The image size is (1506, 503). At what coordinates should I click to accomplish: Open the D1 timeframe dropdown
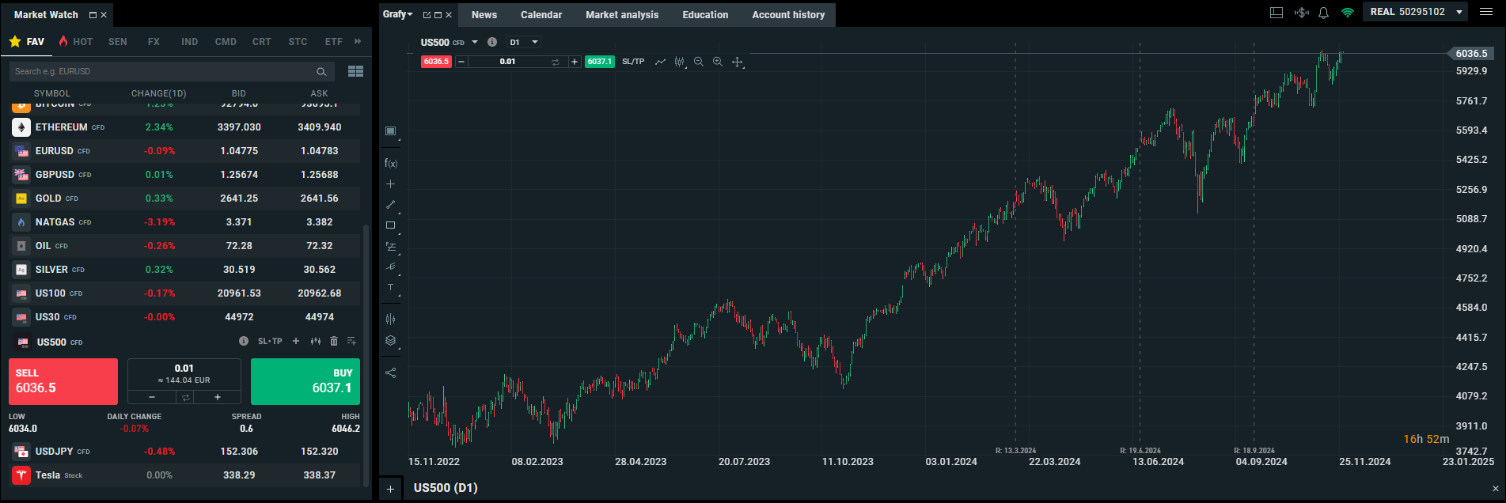point(524,42)
